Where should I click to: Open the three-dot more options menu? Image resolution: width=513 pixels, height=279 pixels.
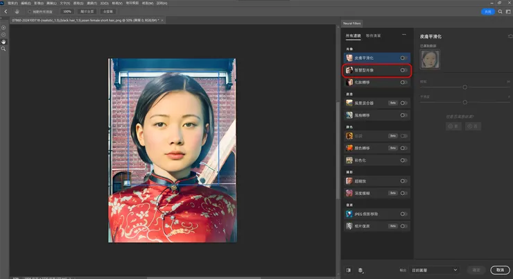403,35
